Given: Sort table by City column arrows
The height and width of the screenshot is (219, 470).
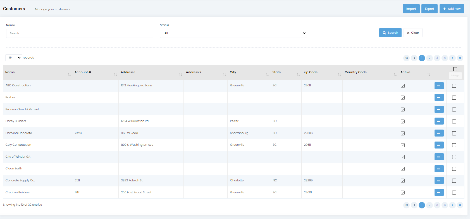Looking at the screenshot, I should pos(267,75).
